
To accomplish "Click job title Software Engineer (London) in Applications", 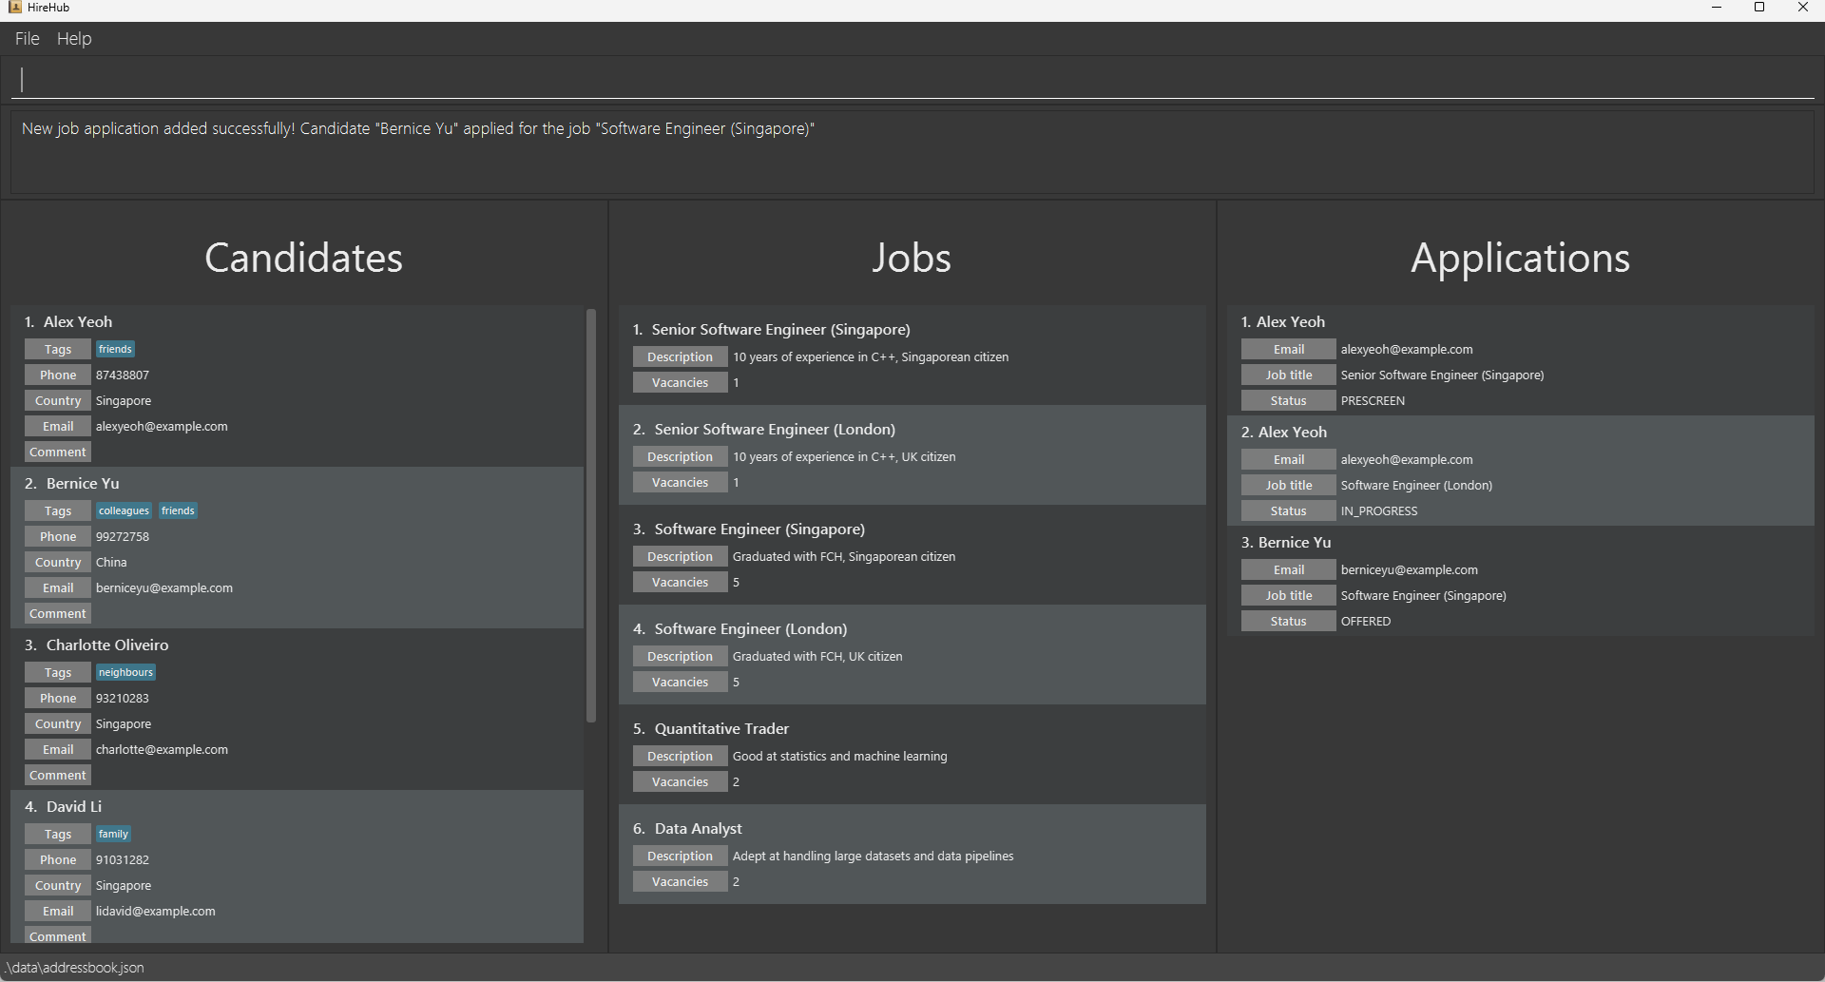I will click(x=1416, y=486).
